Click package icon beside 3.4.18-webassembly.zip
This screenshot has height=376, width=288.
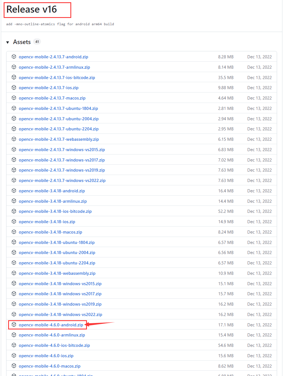14,273
